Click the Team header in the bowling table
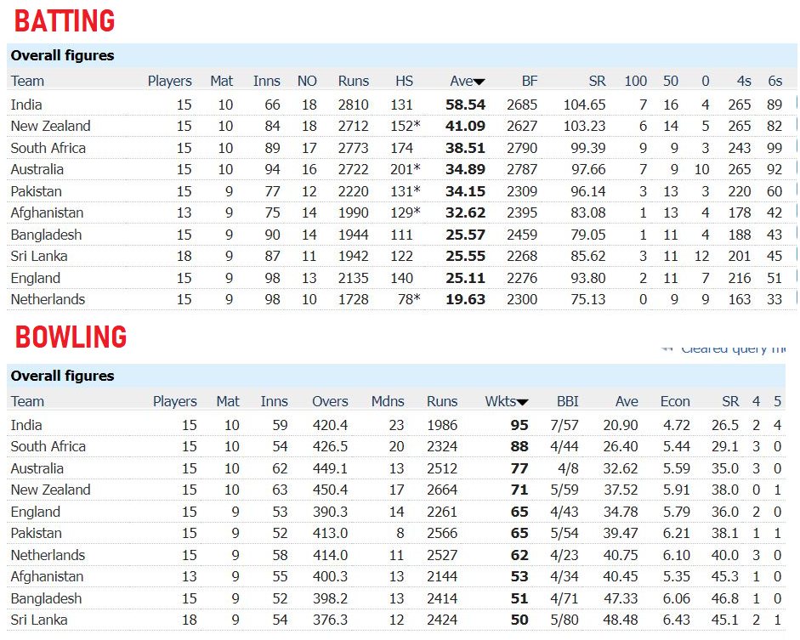Image resolution: width=800 pixels, height=640 pixels. tap(27, 402)
